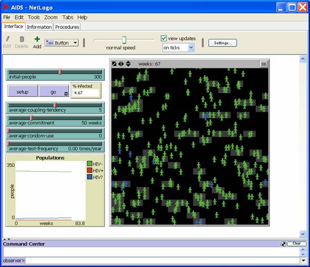Expand the observer command history dropdown
310x267 pixels.
(x=303, y=261)
